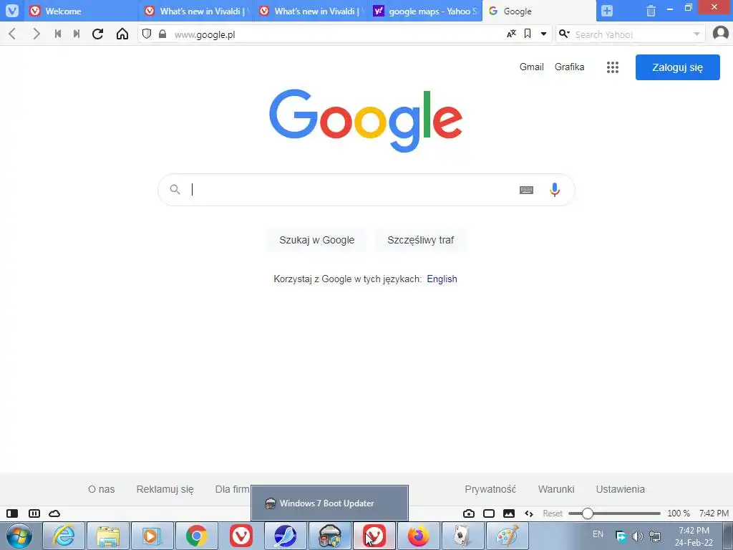The image size is (733, 550).
Task: Go forward to next page
Action: pyautogui.click(x=36, y=34)
